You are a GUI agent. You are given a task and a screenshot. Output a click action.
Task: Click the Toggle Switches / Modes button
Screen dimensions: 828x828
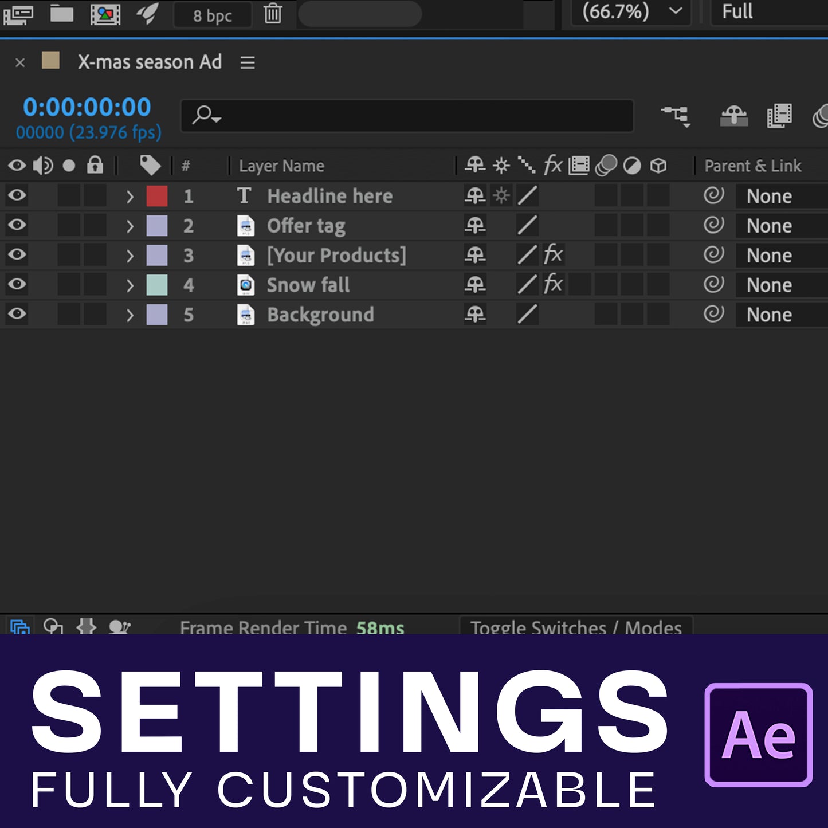coord(575,627)
